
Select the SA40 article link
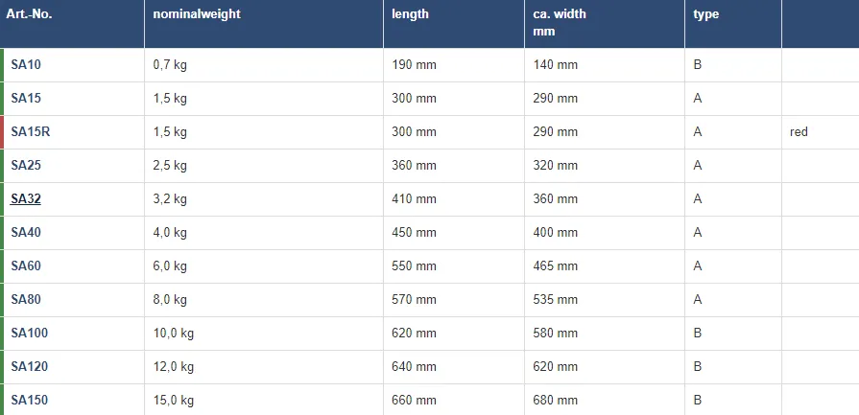tap(26, 233)
